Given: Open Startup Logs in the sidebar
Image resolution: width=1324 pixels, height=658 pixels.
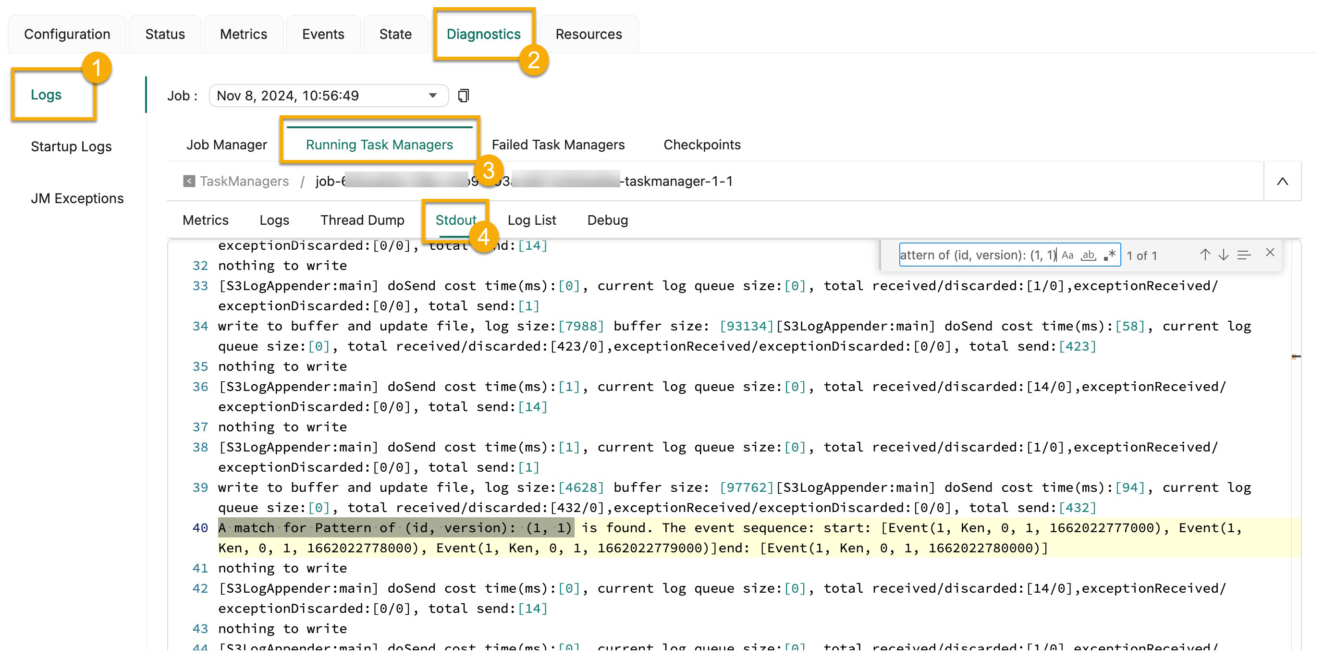Looking at the screenshot, I should [x=71, y=146].
